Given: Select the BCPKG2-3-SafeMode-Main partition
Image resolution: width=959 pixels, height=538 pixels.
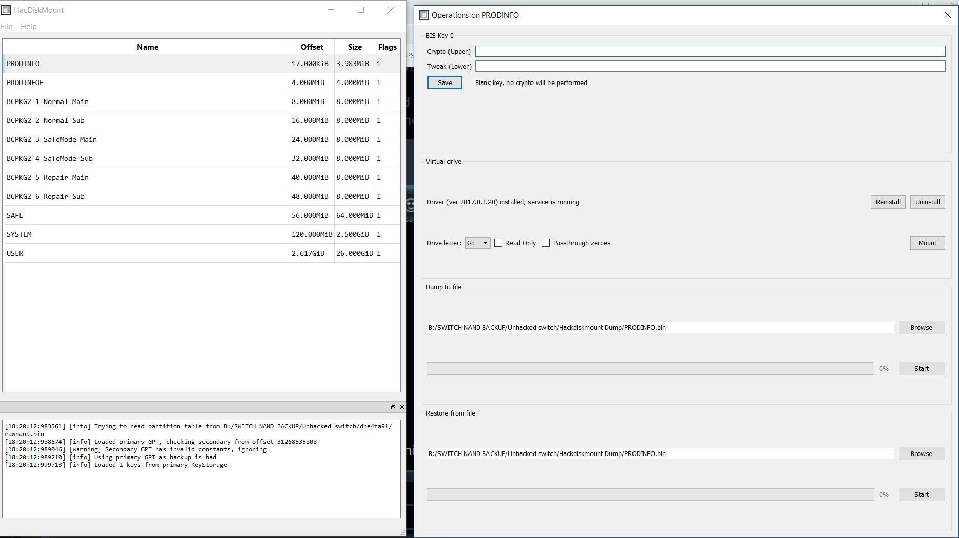Looking at the screenshot, I should pos(202,139).
